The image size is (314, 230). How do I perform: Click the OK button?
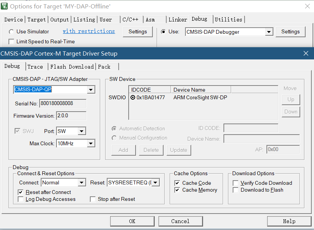[x=132, y=221]
